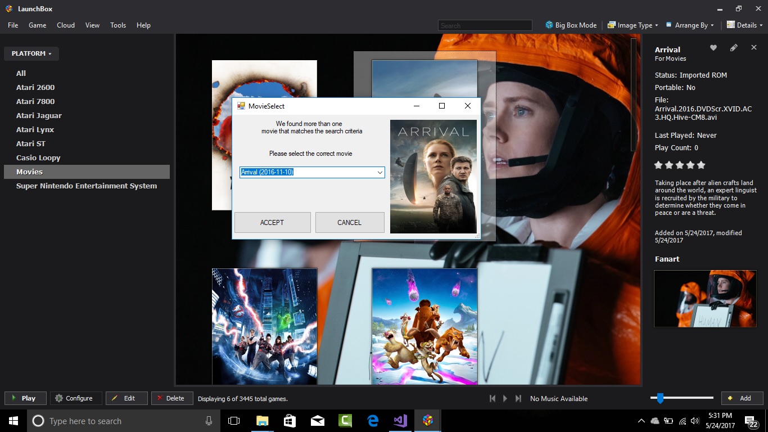The height and width of the screenshot is (432, 768).
Task: Click the Add button
Action: (x=742, y=398)
